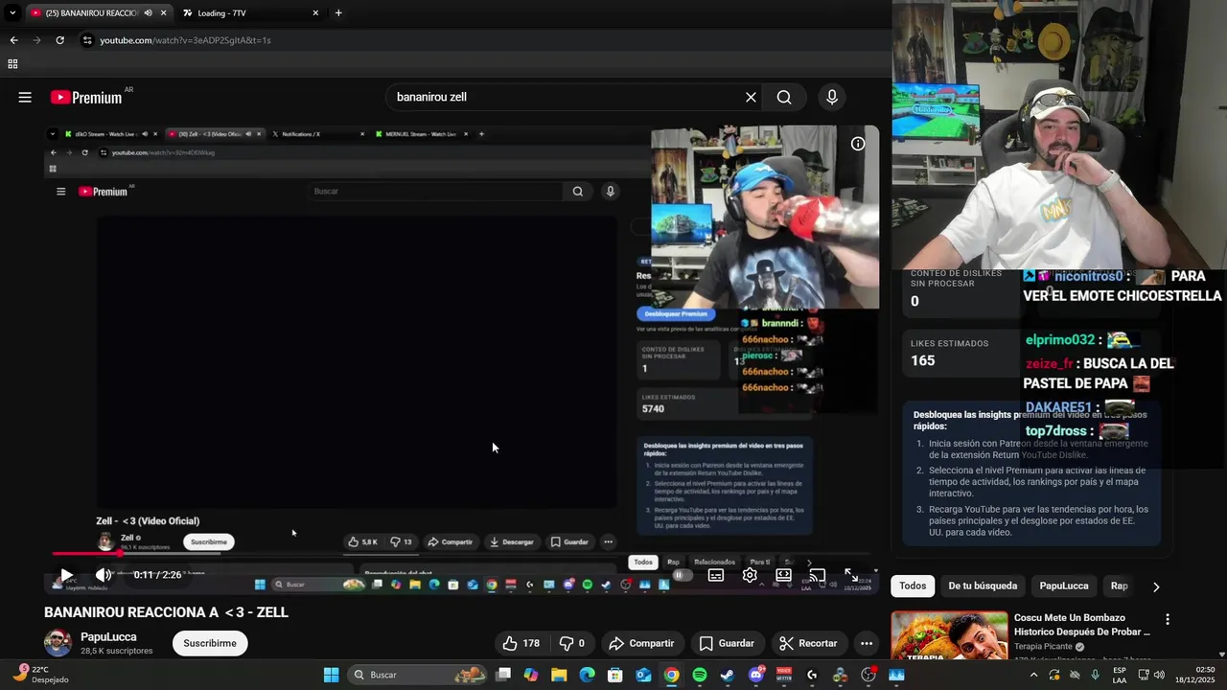Play the paused video

tap(66, 575)
